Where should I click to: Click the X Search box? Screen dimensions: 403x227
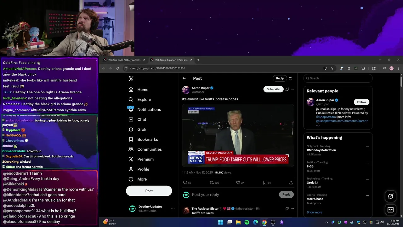pyautogui.click(x=338, y=78)
